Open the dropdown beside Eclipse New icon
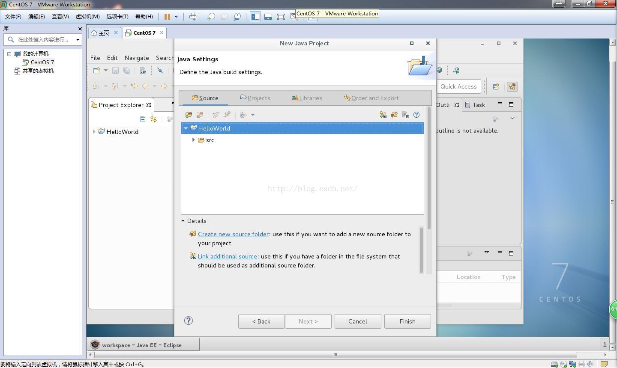Screen dimensions: 617x368 click(x=106, y=71)
